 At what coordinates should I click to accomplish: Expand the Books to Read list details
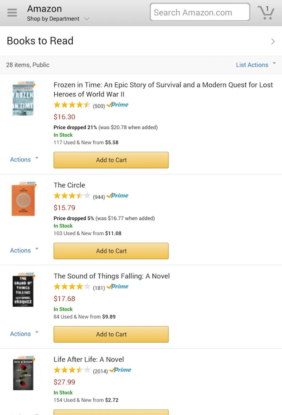click(x=273, y=41)
